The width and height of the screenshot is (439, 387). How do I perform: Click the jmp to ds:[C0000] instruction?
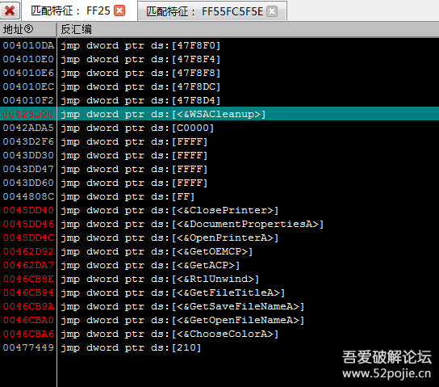[x=137, y=128]
